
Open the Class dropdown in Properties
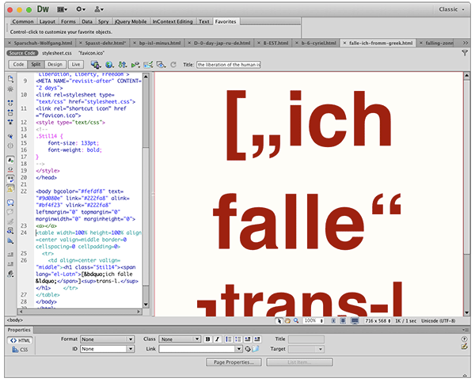point(180,339)
